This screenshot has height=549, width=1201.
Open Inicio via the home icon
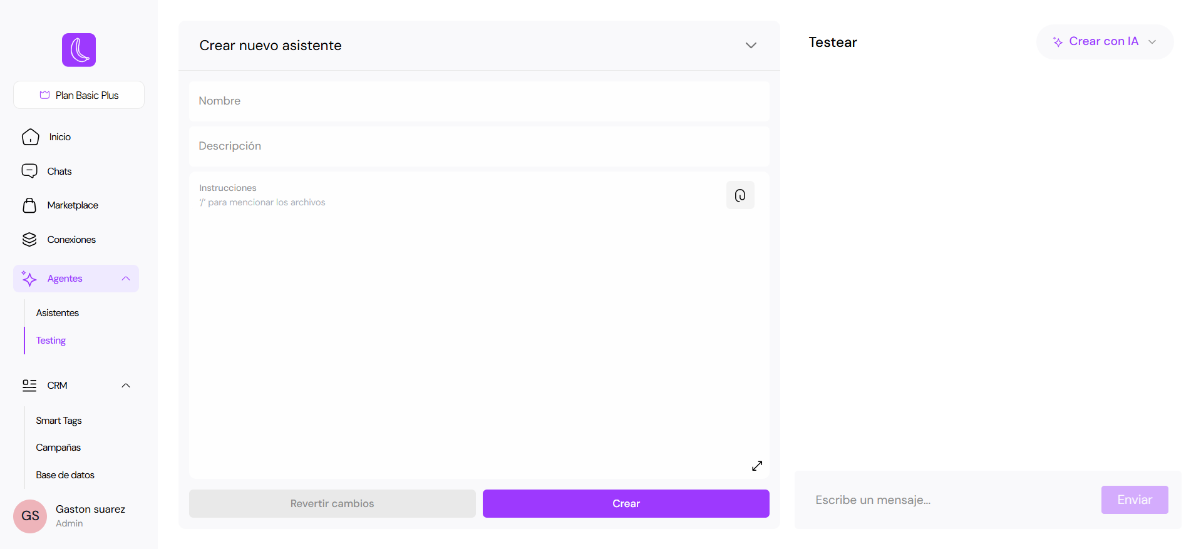click(x=30, y=137)
